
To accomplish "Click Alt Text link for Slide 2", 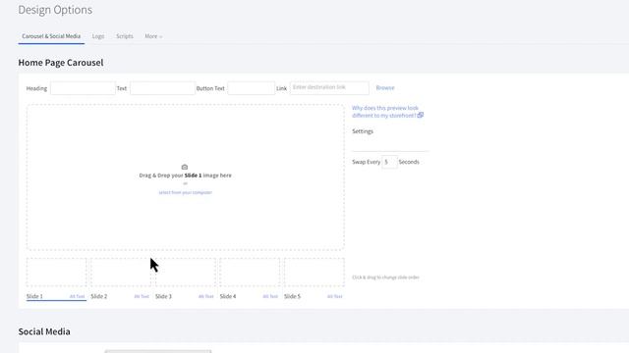I will [x=142, y=296].
